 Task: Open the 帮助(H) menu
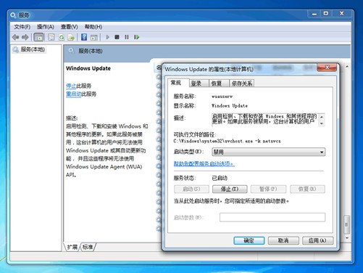(93, 27)
